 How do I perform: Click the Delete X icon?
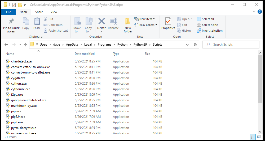click(x=101, y=21)
